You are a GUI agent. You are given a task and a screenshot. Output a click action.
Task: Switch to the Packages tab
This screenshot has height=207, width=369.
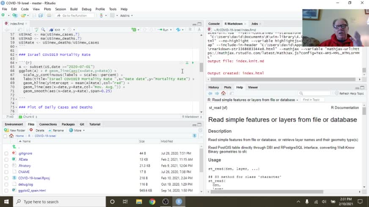point(68,124)
